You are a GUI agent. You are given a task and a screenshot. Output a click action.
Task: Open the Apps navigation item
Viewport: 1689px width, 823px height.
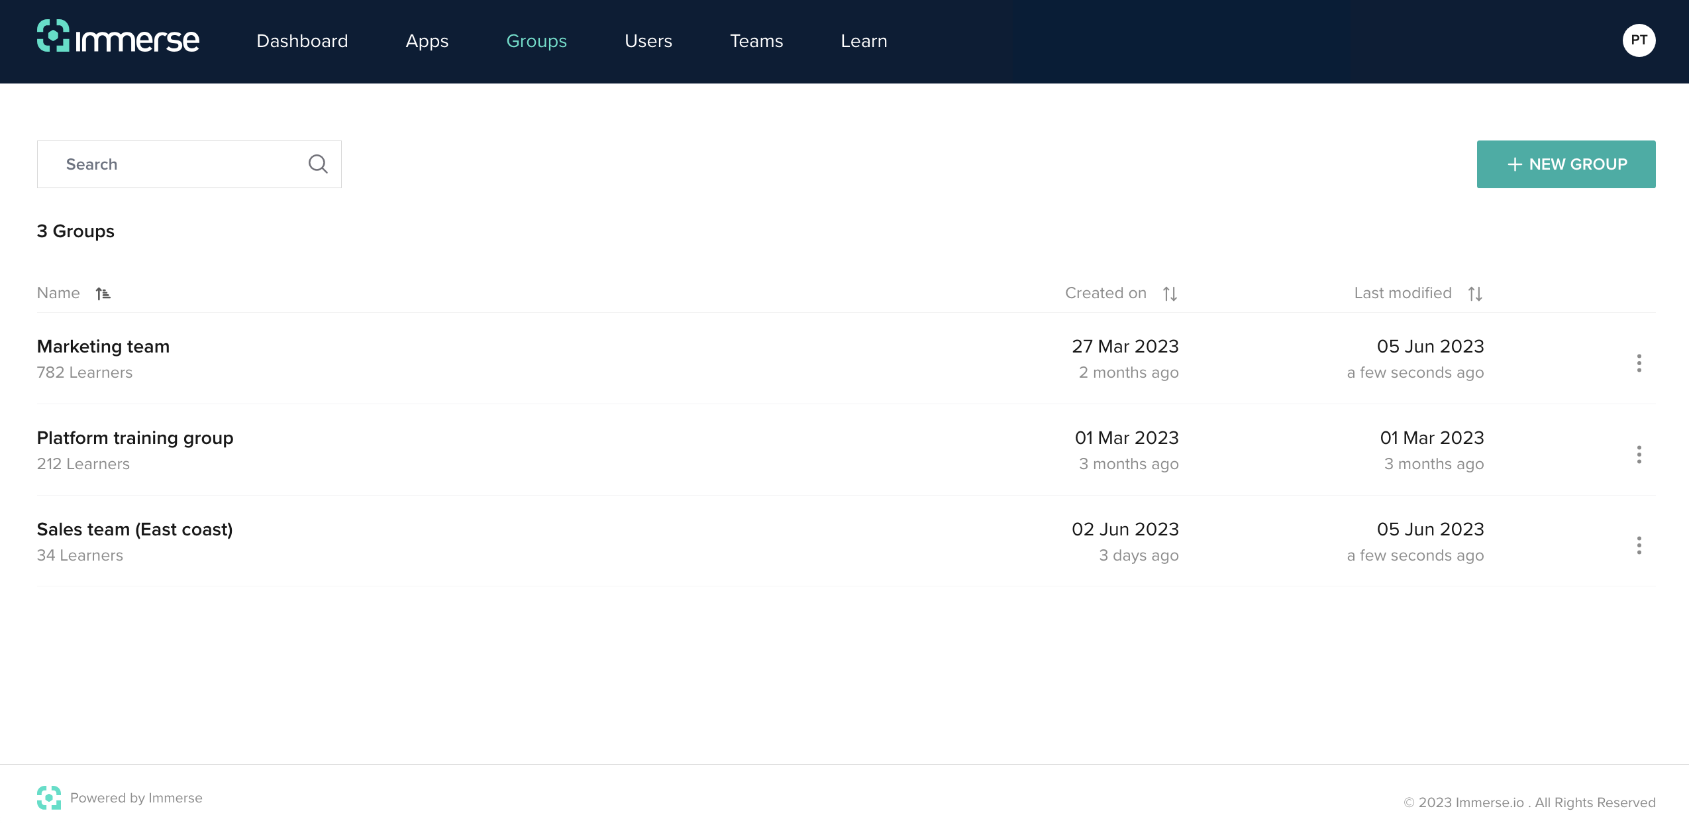427,41
